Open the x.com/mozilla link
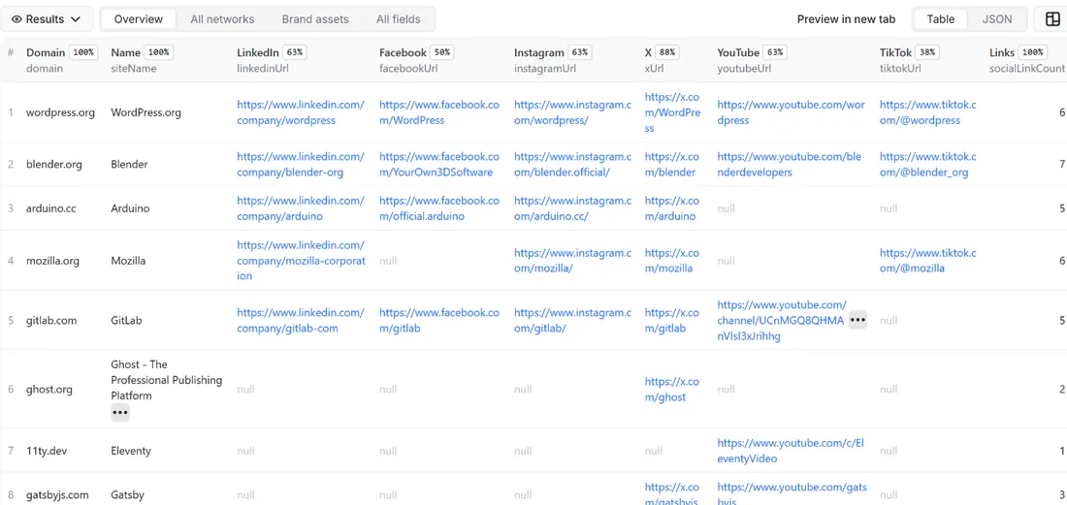 tap(672, 261)
